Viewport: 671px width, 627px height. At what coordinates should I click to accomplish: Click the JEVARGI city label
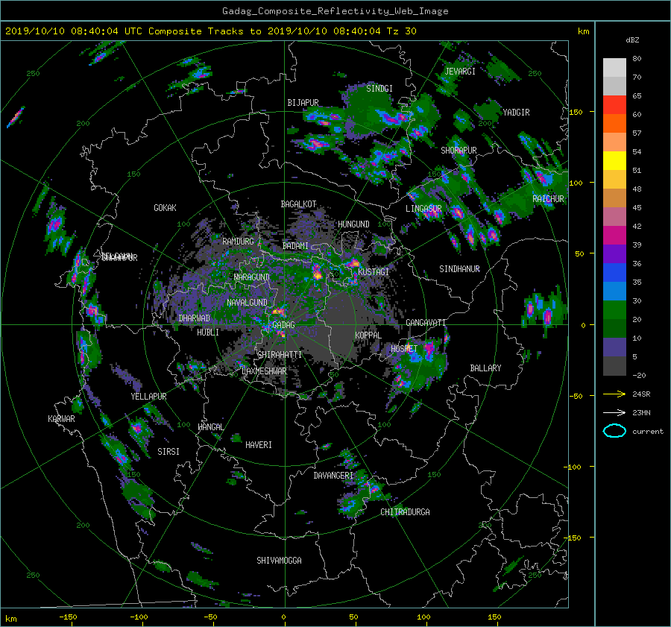[x=460, y=72]
